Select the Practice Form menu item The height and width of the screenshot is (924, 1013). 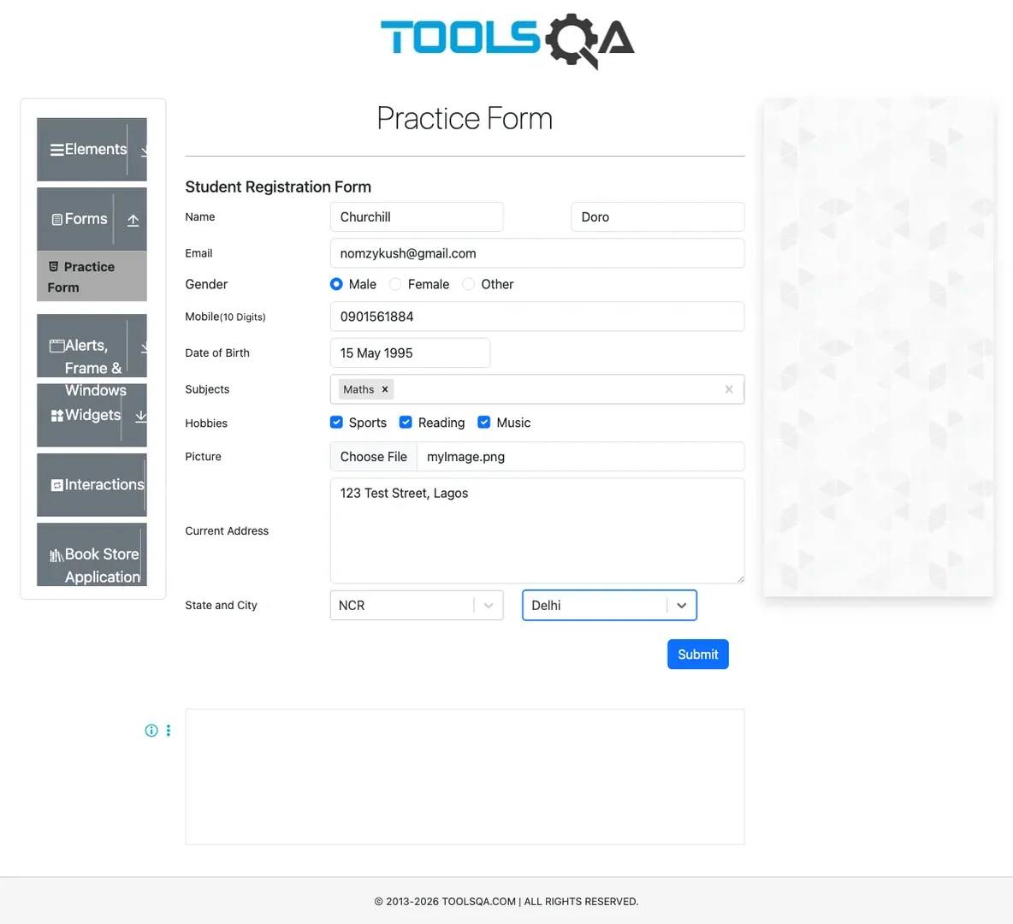[92, 276]
